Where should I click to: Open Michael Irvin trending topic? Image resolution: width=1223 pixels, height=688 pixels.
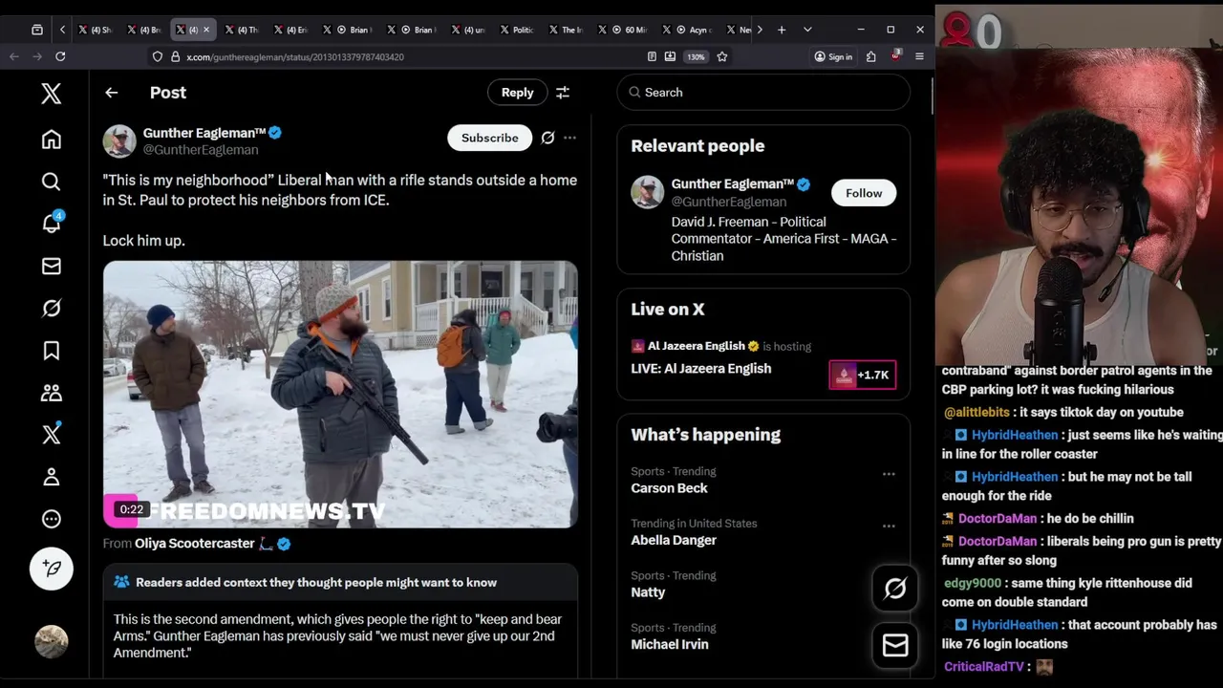coord(670,644)
